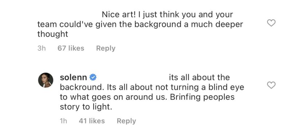Reply to solenn's comment
This screenshot has height=134, width=291.
(x=126, y=121)
